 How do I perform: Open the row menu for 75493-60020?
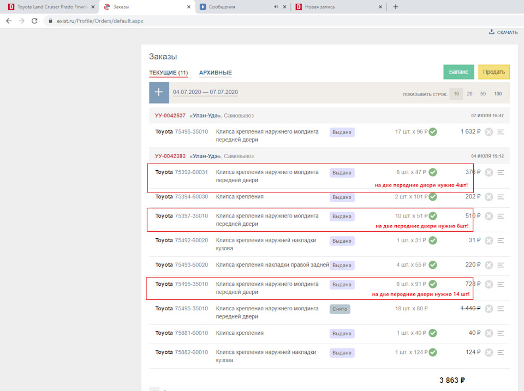501,265
